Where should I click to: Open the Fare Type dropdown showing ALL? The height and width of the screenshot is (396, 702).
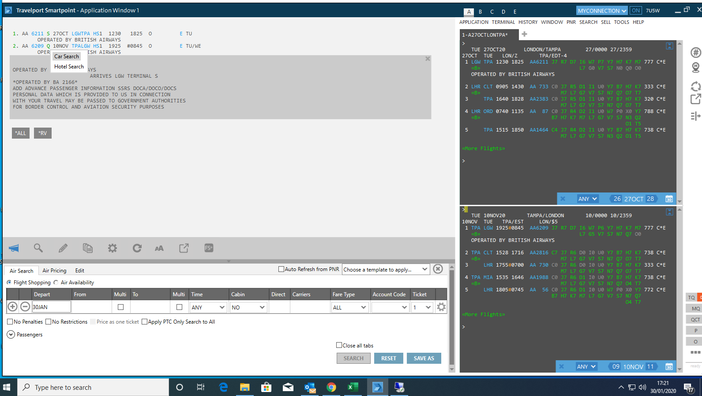click(349, 307)
